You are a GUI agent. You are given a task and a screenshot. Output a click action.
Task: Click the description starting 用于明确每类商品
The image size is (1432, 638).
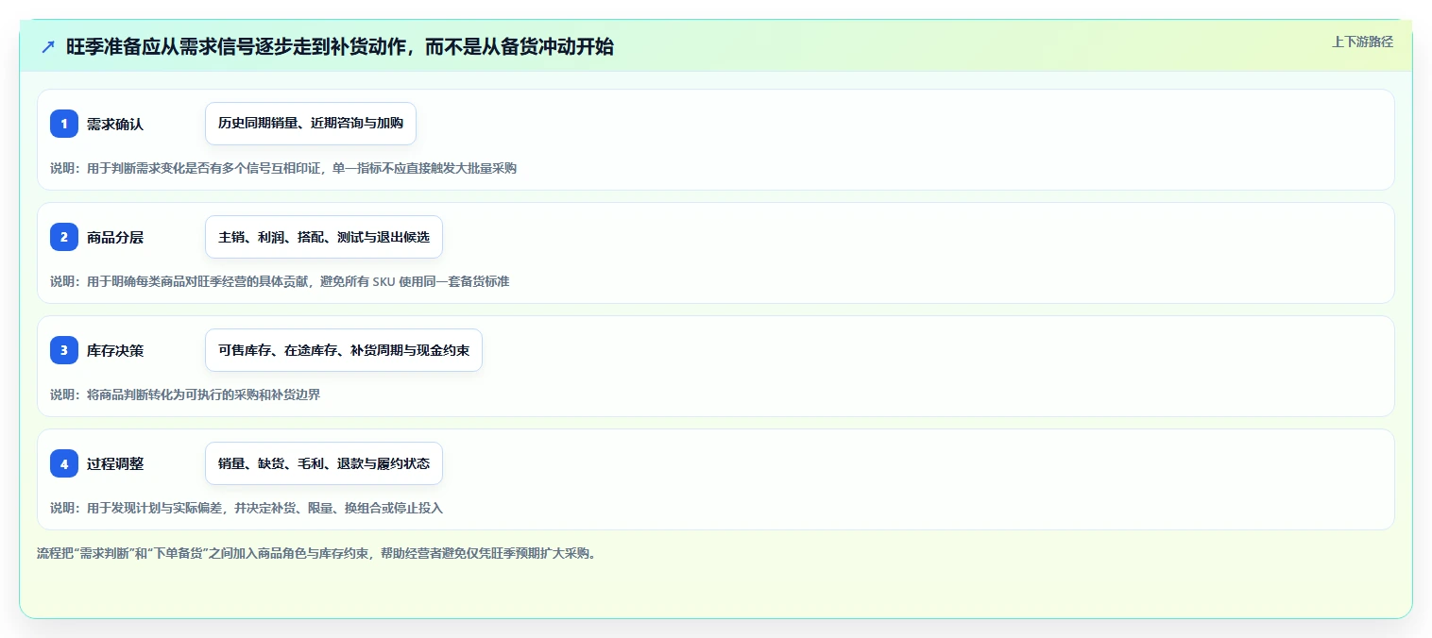280,281
